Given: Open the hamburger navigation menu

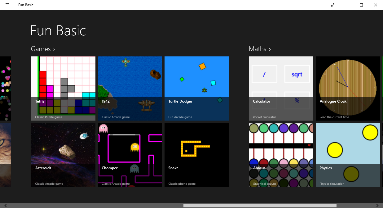Looking at the screenshot, I should [x=7, y=5].
